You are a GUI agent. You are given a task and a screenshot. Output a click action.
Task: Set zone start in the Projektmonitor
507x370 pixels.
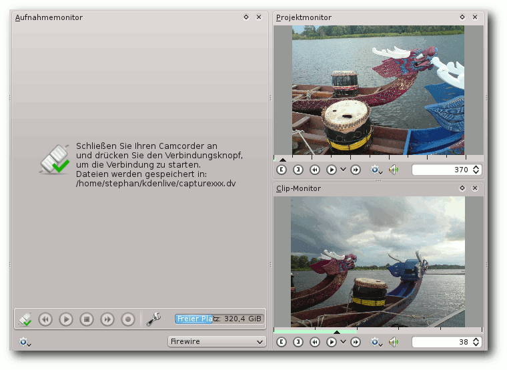(282, 170)
